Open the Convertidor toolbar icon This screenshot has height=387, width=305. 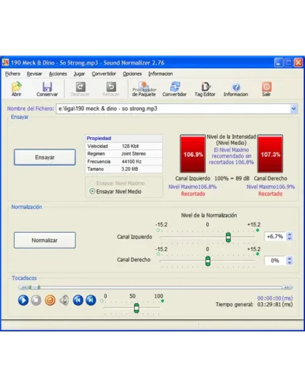[x=174, y=89]
